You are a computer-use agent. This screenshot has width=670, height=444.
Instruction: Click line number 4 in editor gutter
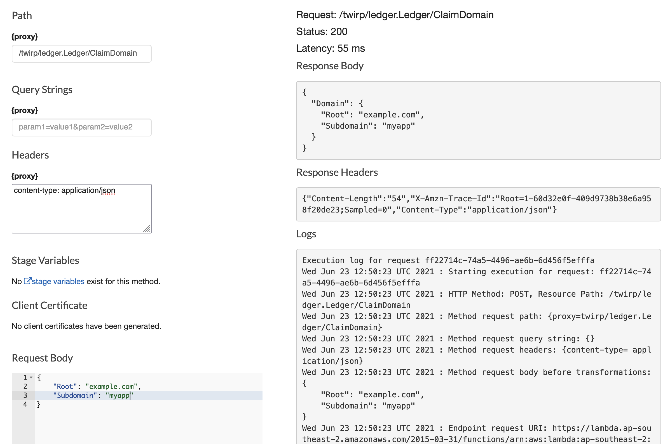tap(25, 405)
